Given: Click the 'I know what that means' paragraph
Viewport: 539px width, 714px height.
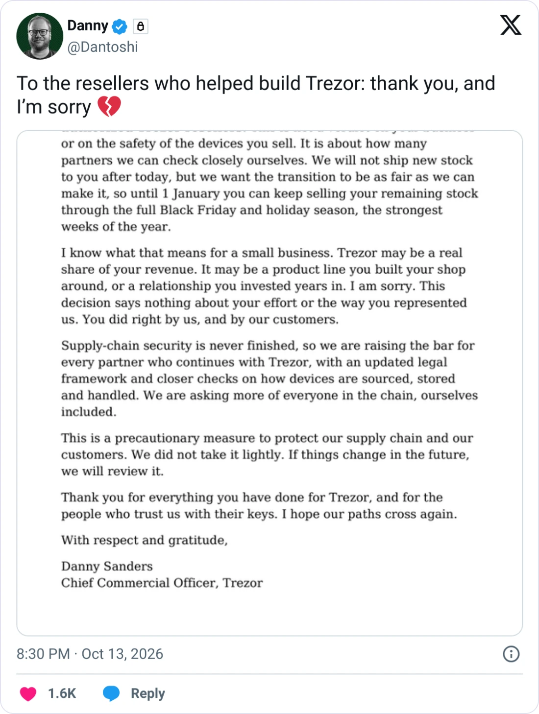Looking at the screenshot, I should pyautogui.click(x=264, y=286).
